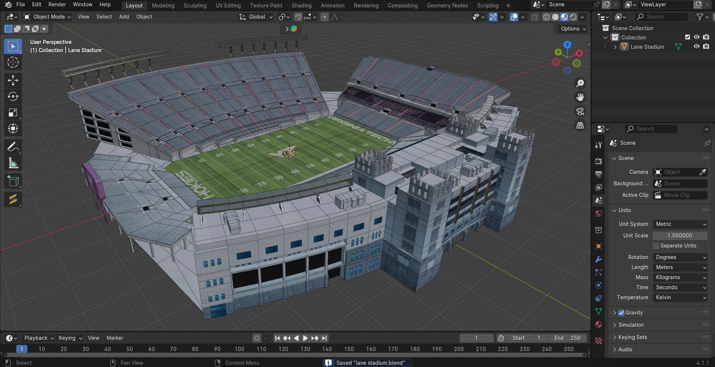Activate the Scale tool
715x367 pixels.
click(x=13, y=112)
